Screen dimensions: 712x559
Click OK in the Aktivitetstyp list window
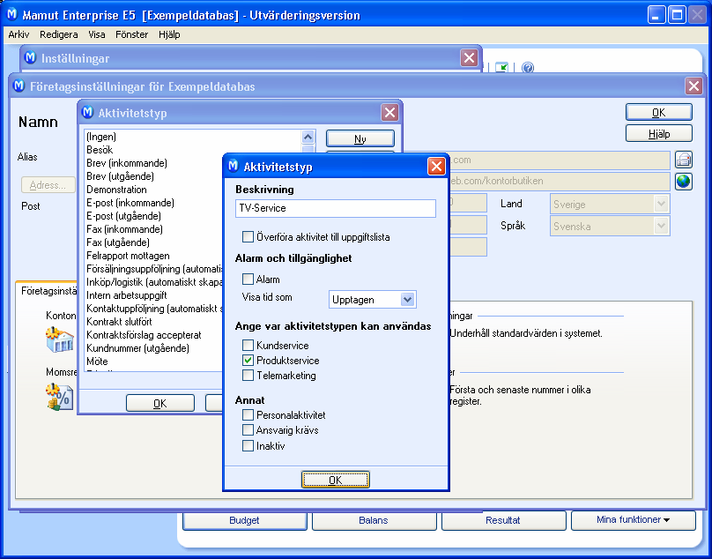pos(159,404)
